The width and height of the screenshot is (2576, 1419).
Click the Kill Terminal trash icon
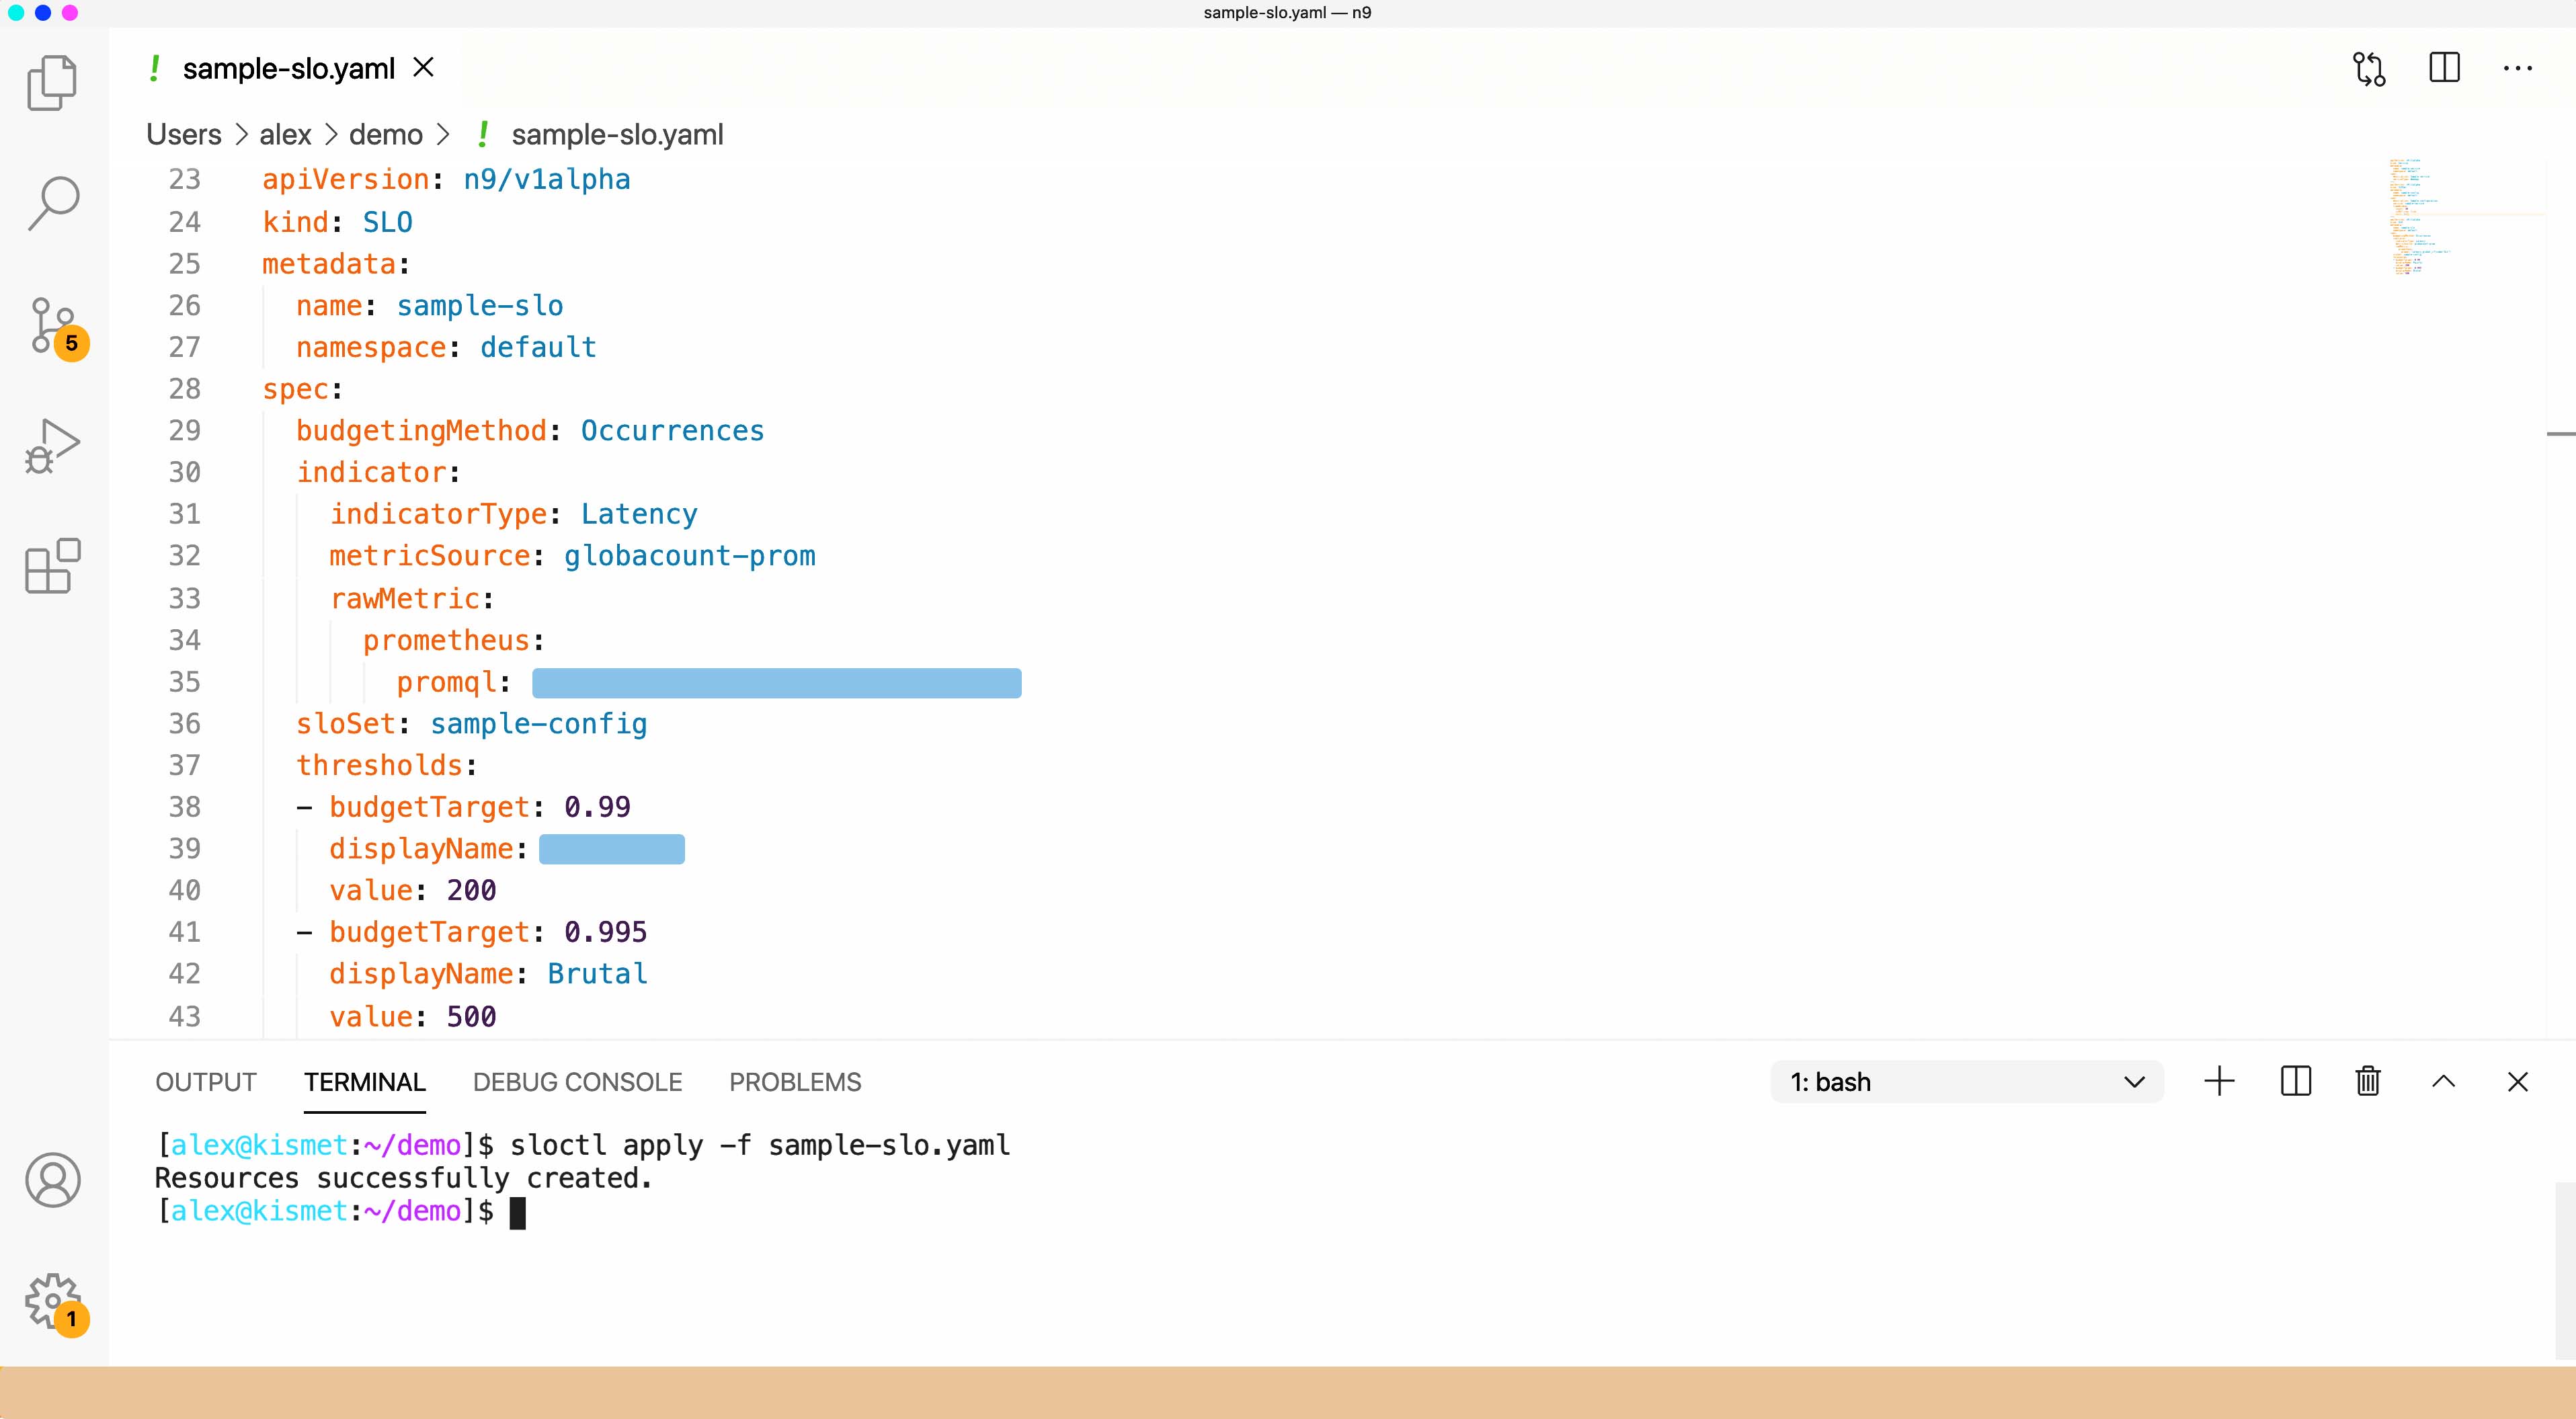pyautogui.click(x=2370, y=1082)
